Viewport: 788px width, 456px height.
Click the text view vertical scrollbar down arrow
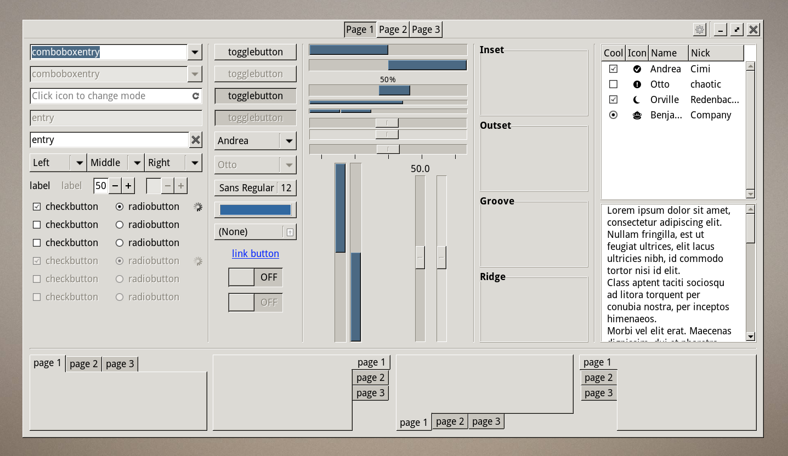click(751, 337)
